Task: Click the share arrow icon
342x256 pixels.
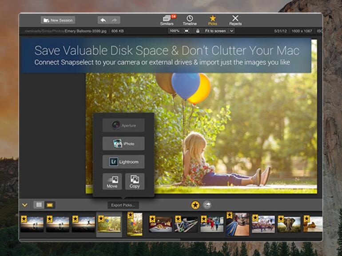Action: click(207, 205)
